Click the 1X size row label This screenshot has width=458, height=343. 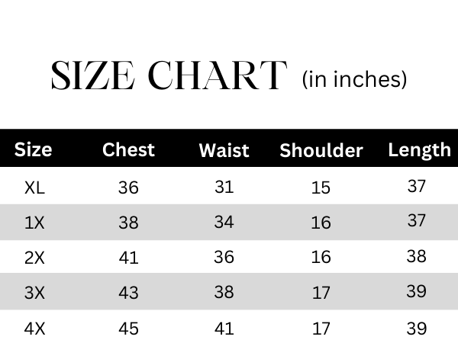(x=35, y=223)
